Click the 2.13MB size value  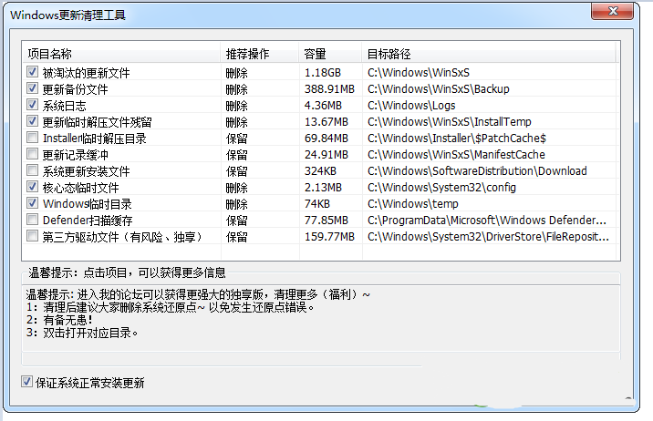point(323,188)
